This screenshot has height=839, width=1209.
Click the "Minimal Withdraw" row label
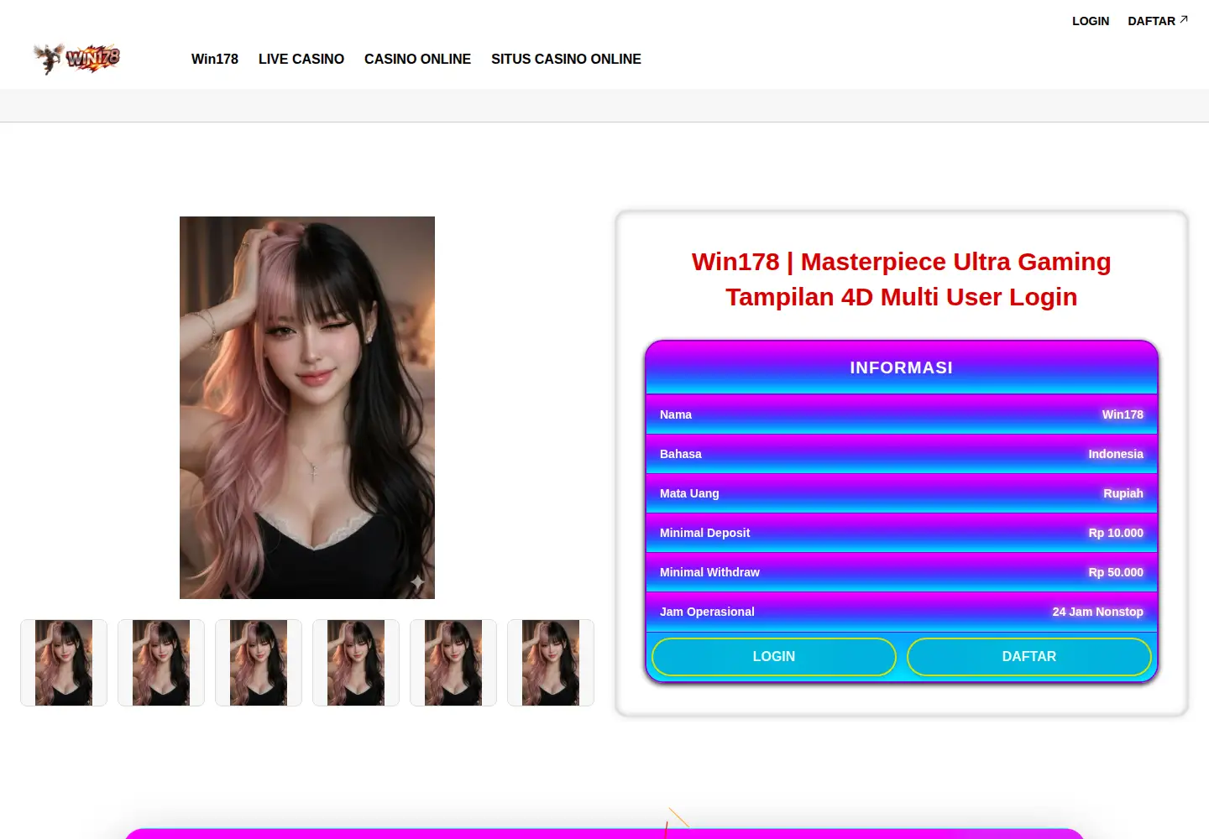tap(709, 572)
